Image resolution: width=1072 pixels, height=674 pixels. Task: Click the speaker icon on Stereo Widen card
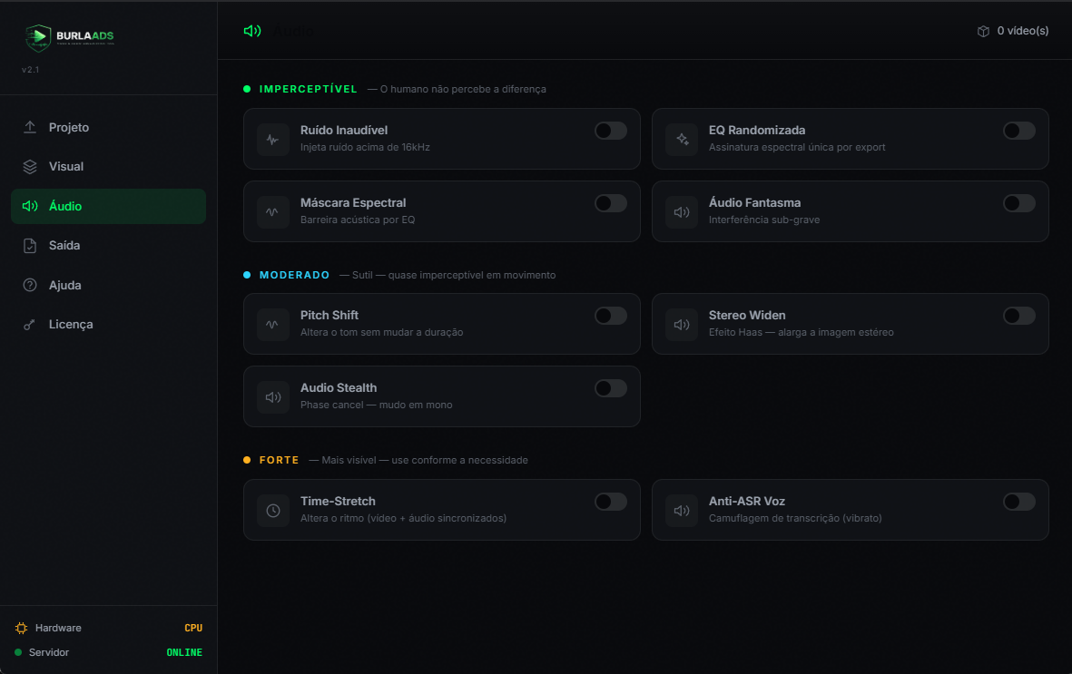click(x=682, y=325)
